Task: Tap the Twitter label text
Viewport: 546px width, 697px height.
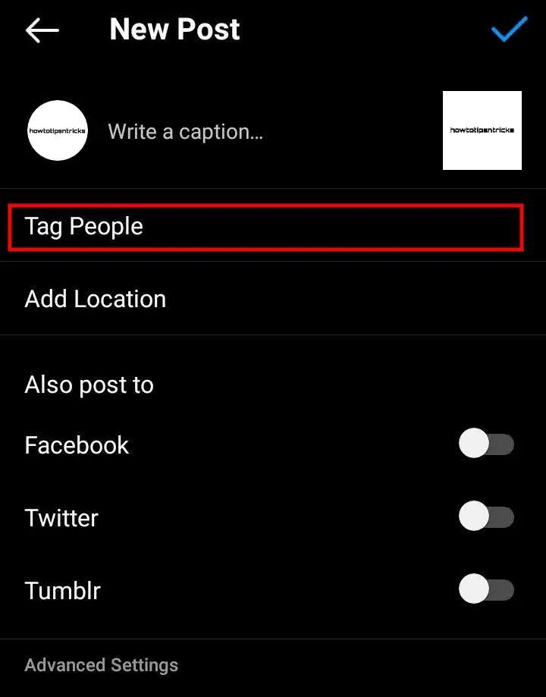Action: pyautogui.click(x=61, y=518)
